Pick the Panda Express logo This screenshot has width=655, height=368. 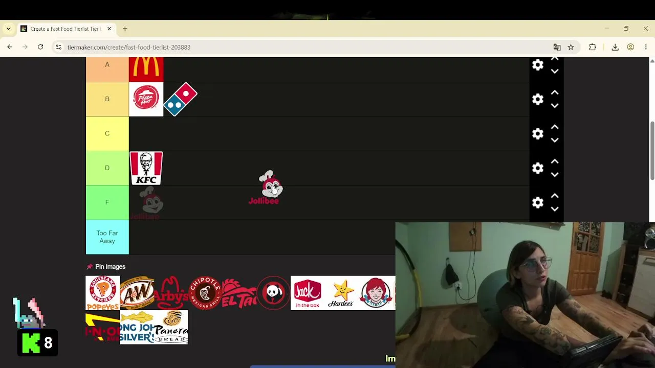point(274,293)
